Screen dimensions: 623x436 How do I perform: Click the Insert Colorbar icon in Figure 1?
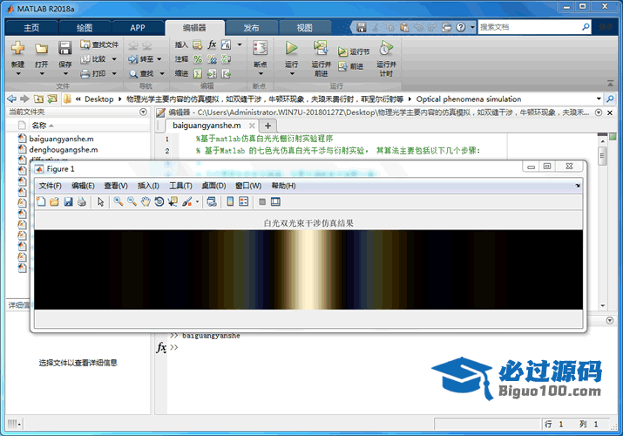coord(230,201)
